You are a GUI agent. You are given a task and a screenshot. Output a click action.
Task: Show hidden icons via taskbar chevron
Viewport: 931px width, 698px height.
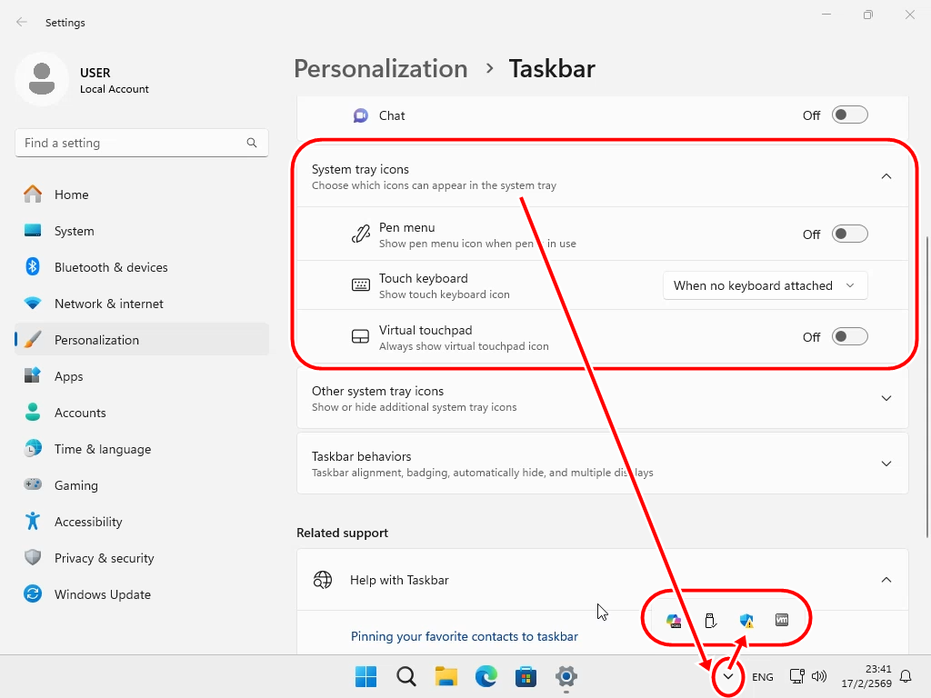(727, 676)
